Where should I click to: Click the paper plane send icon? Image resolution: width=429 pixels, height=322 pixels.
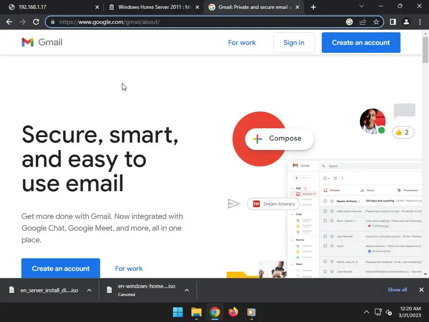pyautogui.click(x=233, y=204)
